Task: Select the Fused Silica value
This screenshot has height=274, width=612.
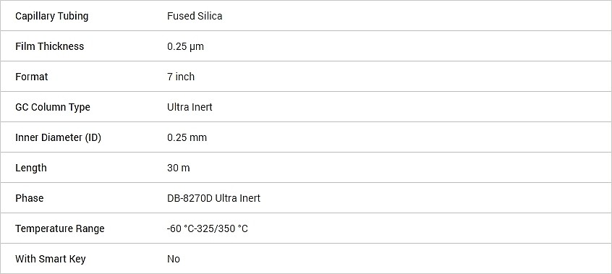Action: pyautogui.click(x=195, y=16)
